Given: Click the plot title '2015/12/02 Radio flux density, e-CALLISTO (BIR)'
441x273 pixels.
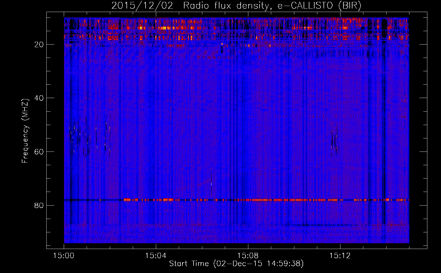Looking at the screenshot, I should click(236, 6).
